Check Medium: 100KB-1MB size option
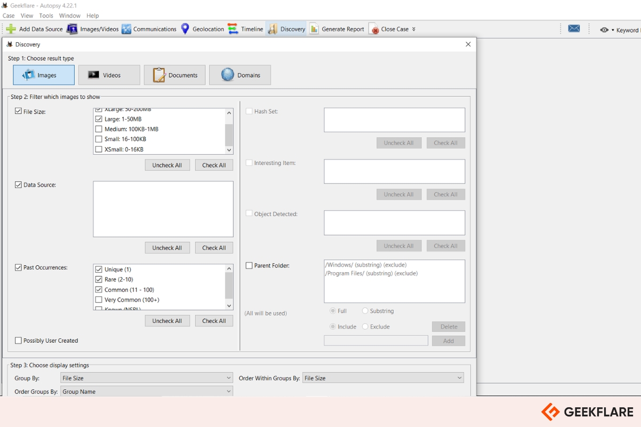 [x=98, y=129]
